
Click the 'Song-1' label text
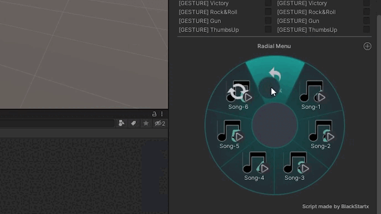tap(311, 107)
